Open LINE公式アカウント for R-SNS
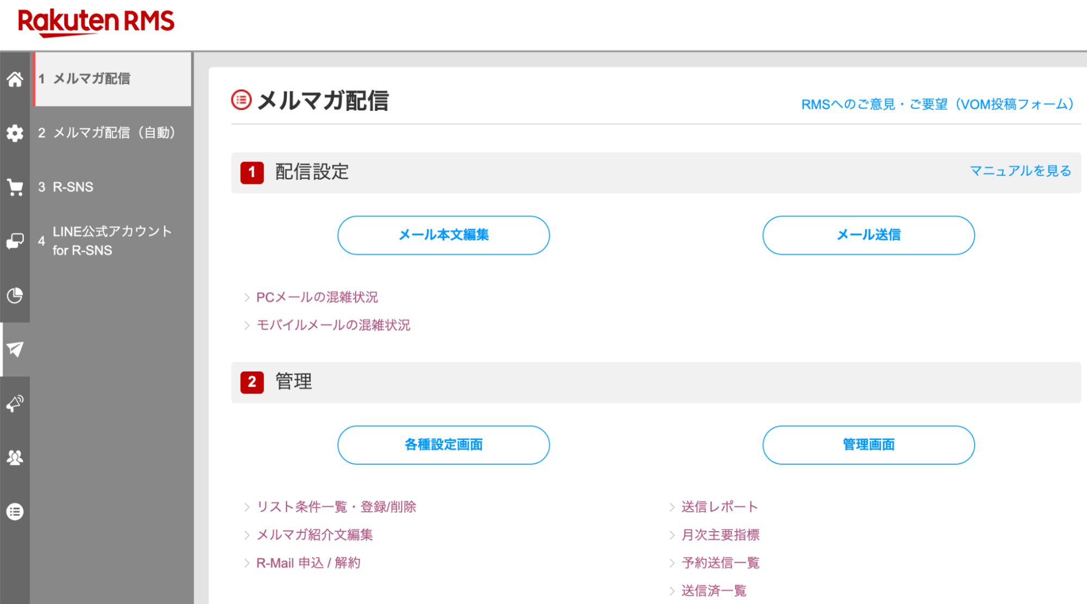Screen dimensions: 1087x604 tap(111, 240)
